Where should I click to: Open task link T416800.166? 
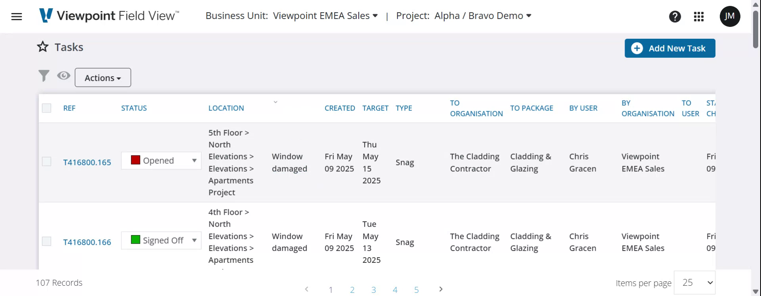87,242
